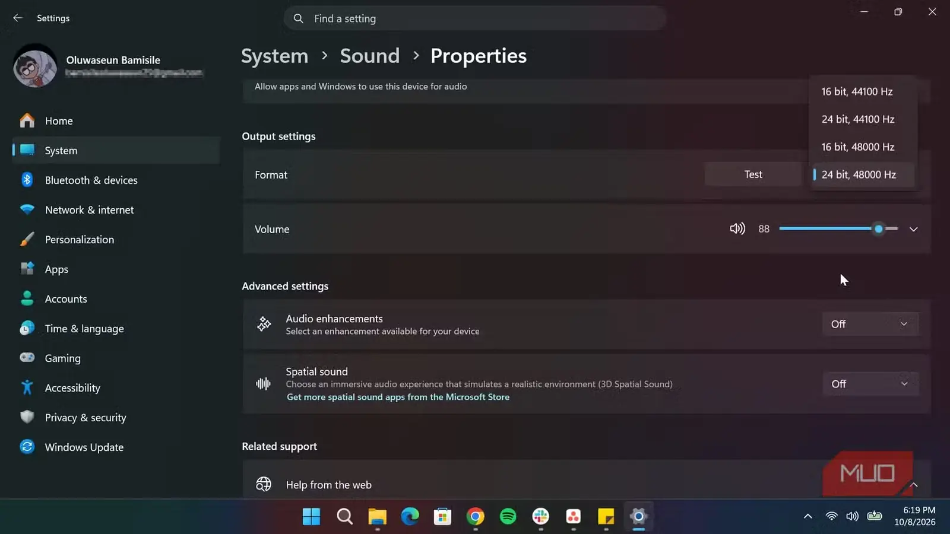Open Gaming settings

click(116, 358)
